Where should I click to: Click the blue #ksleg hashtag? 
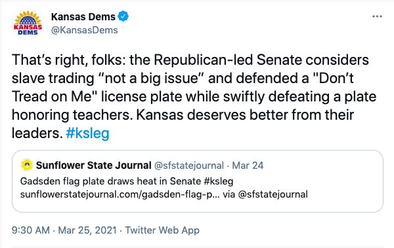click(87, 133)
